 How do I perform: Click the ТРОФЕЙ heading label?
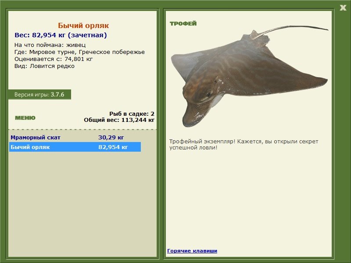pos(183,24)
